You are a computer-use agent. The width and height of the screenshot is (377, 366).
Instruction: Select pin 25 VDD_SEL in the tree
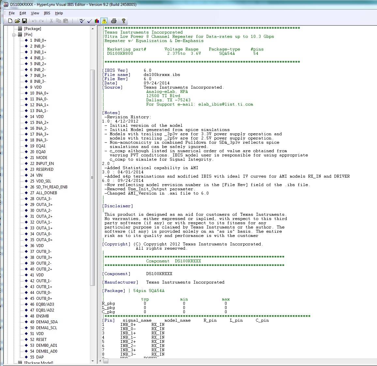pyautogui.click(x=40, y=181)
